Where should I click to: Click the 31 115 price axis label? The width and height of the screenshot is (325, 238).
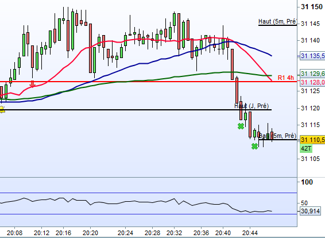point(310,125)
